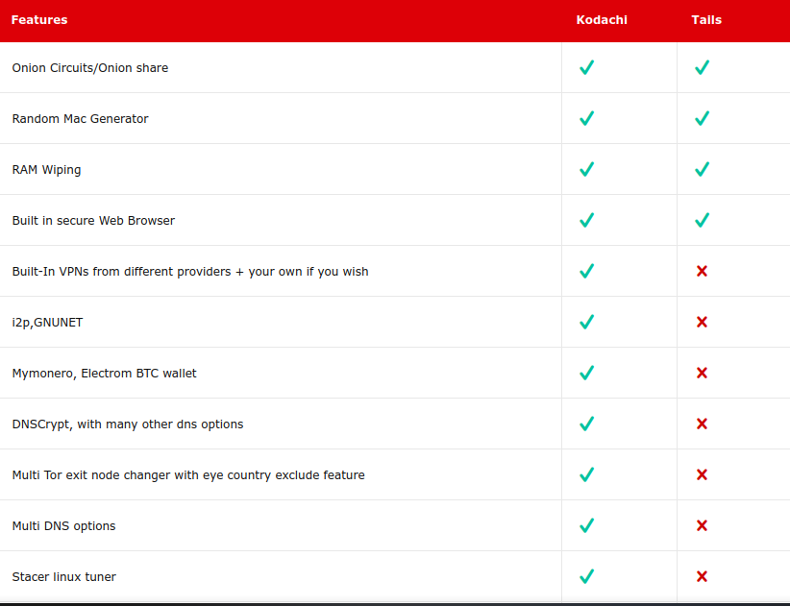Screen dimensions: 790x606
Task: Click Kodachi checkmark for Onion Circuits row
Action: pos(587,67)
